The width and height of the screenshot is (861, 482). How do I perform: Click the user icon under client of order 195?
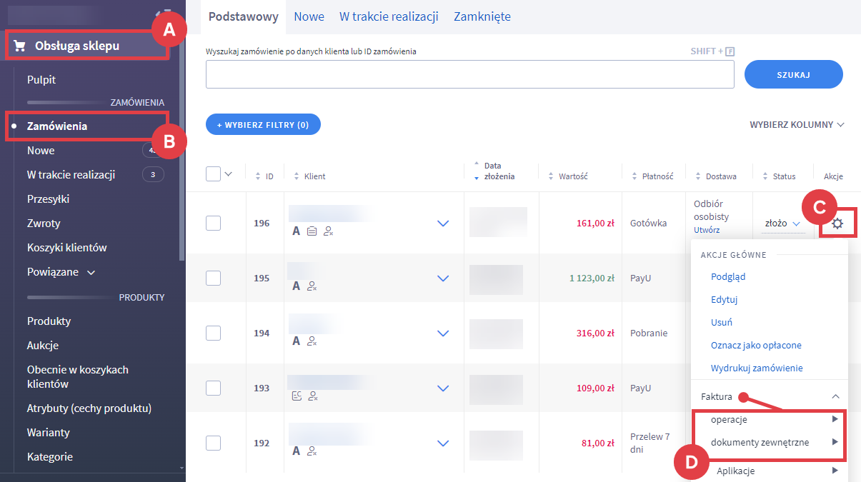pyautogui.click(x=312, y=286)
